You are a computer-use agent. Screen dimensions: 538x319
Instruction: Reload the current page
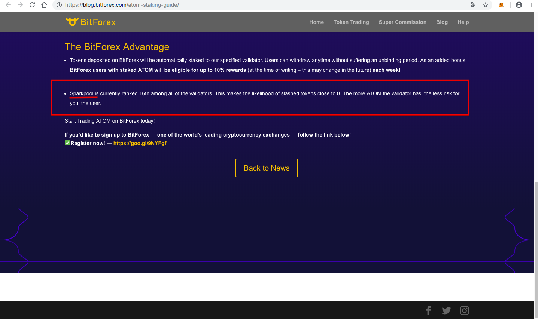pyautogui.click(x=32, y=5)
